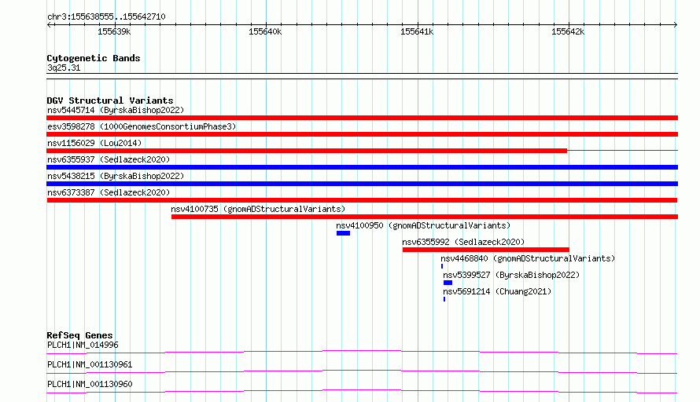Open esv3598278 (1000GenomesConsortiumPhase3) variant
The width and height of the screenshot is (700, 402).
point(142,126)
